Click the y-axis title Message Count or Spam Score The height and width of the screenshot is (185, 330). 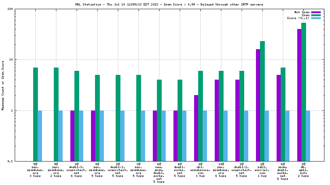pyautogui.click(x=3, y=86)
